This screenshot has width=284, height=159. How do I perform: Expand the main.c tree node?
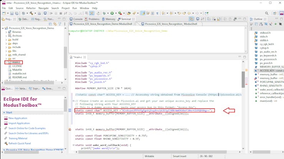pos(6,62)
